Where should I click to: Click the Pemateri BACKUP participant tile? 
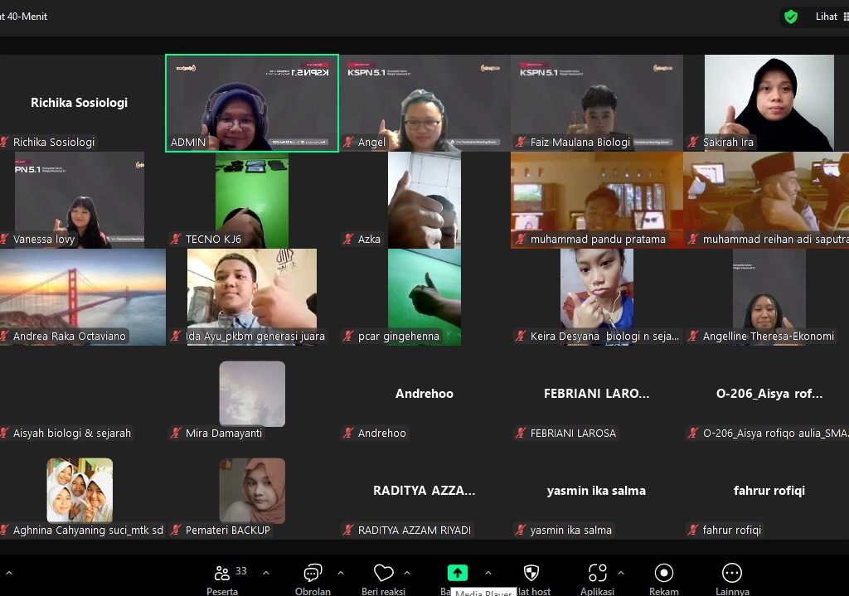point(252,491)
